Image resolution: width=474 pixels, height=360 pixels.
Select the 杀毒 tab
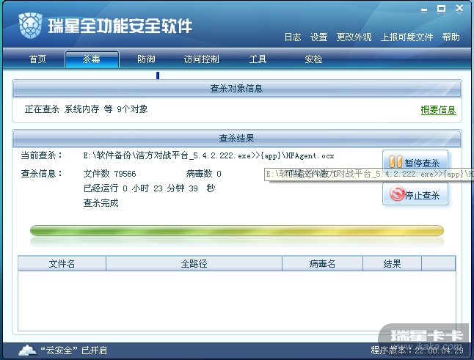pyautogui.click(x=92, y=59)
